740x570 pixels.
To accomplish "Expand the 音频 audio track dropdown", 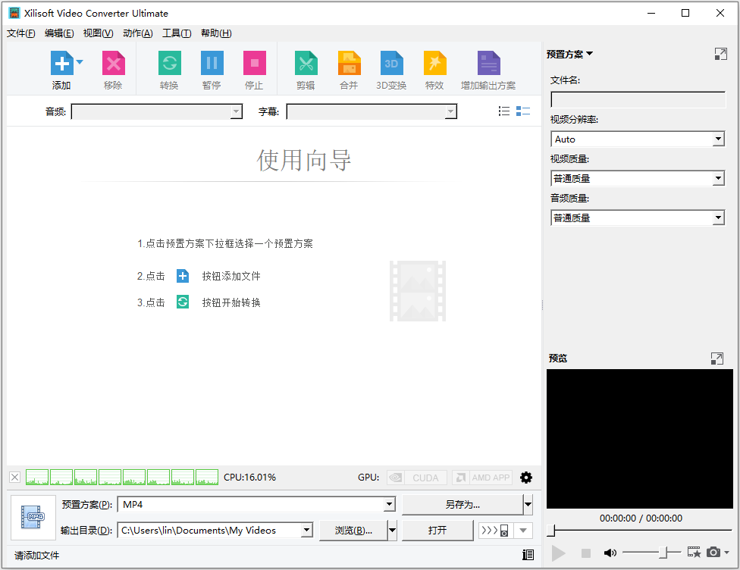I will point(237,112).
